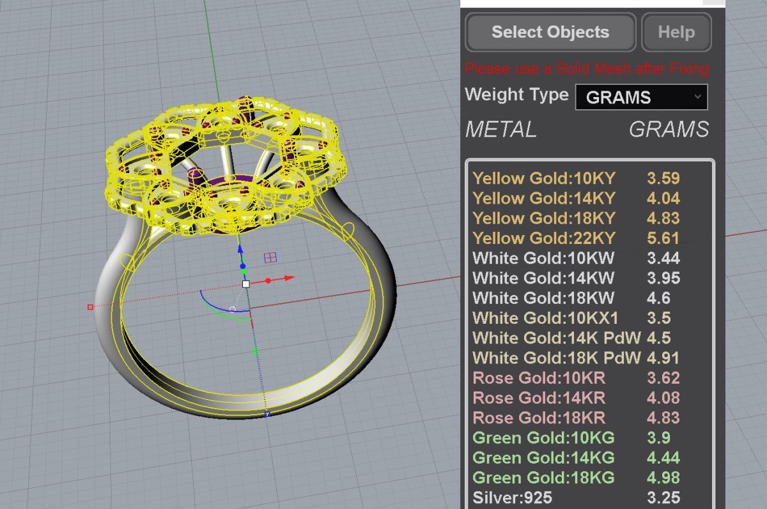The height and width of the screenshot is (509, 767).
Task: Click the 5.61 weight value
Action: point(663,238)
